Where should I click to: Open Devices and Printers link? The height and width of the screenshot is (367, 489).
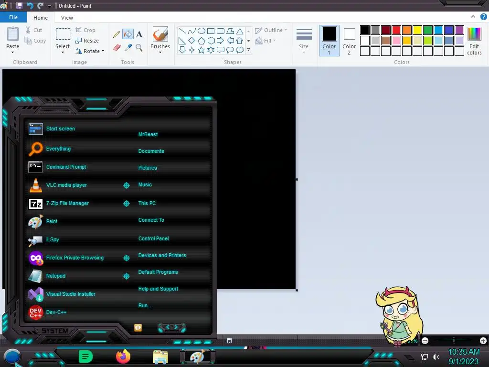162,255
